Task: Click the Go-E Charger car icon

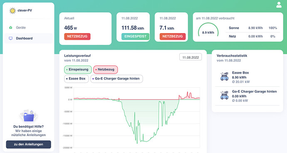Action: click(x=225, y=95)
